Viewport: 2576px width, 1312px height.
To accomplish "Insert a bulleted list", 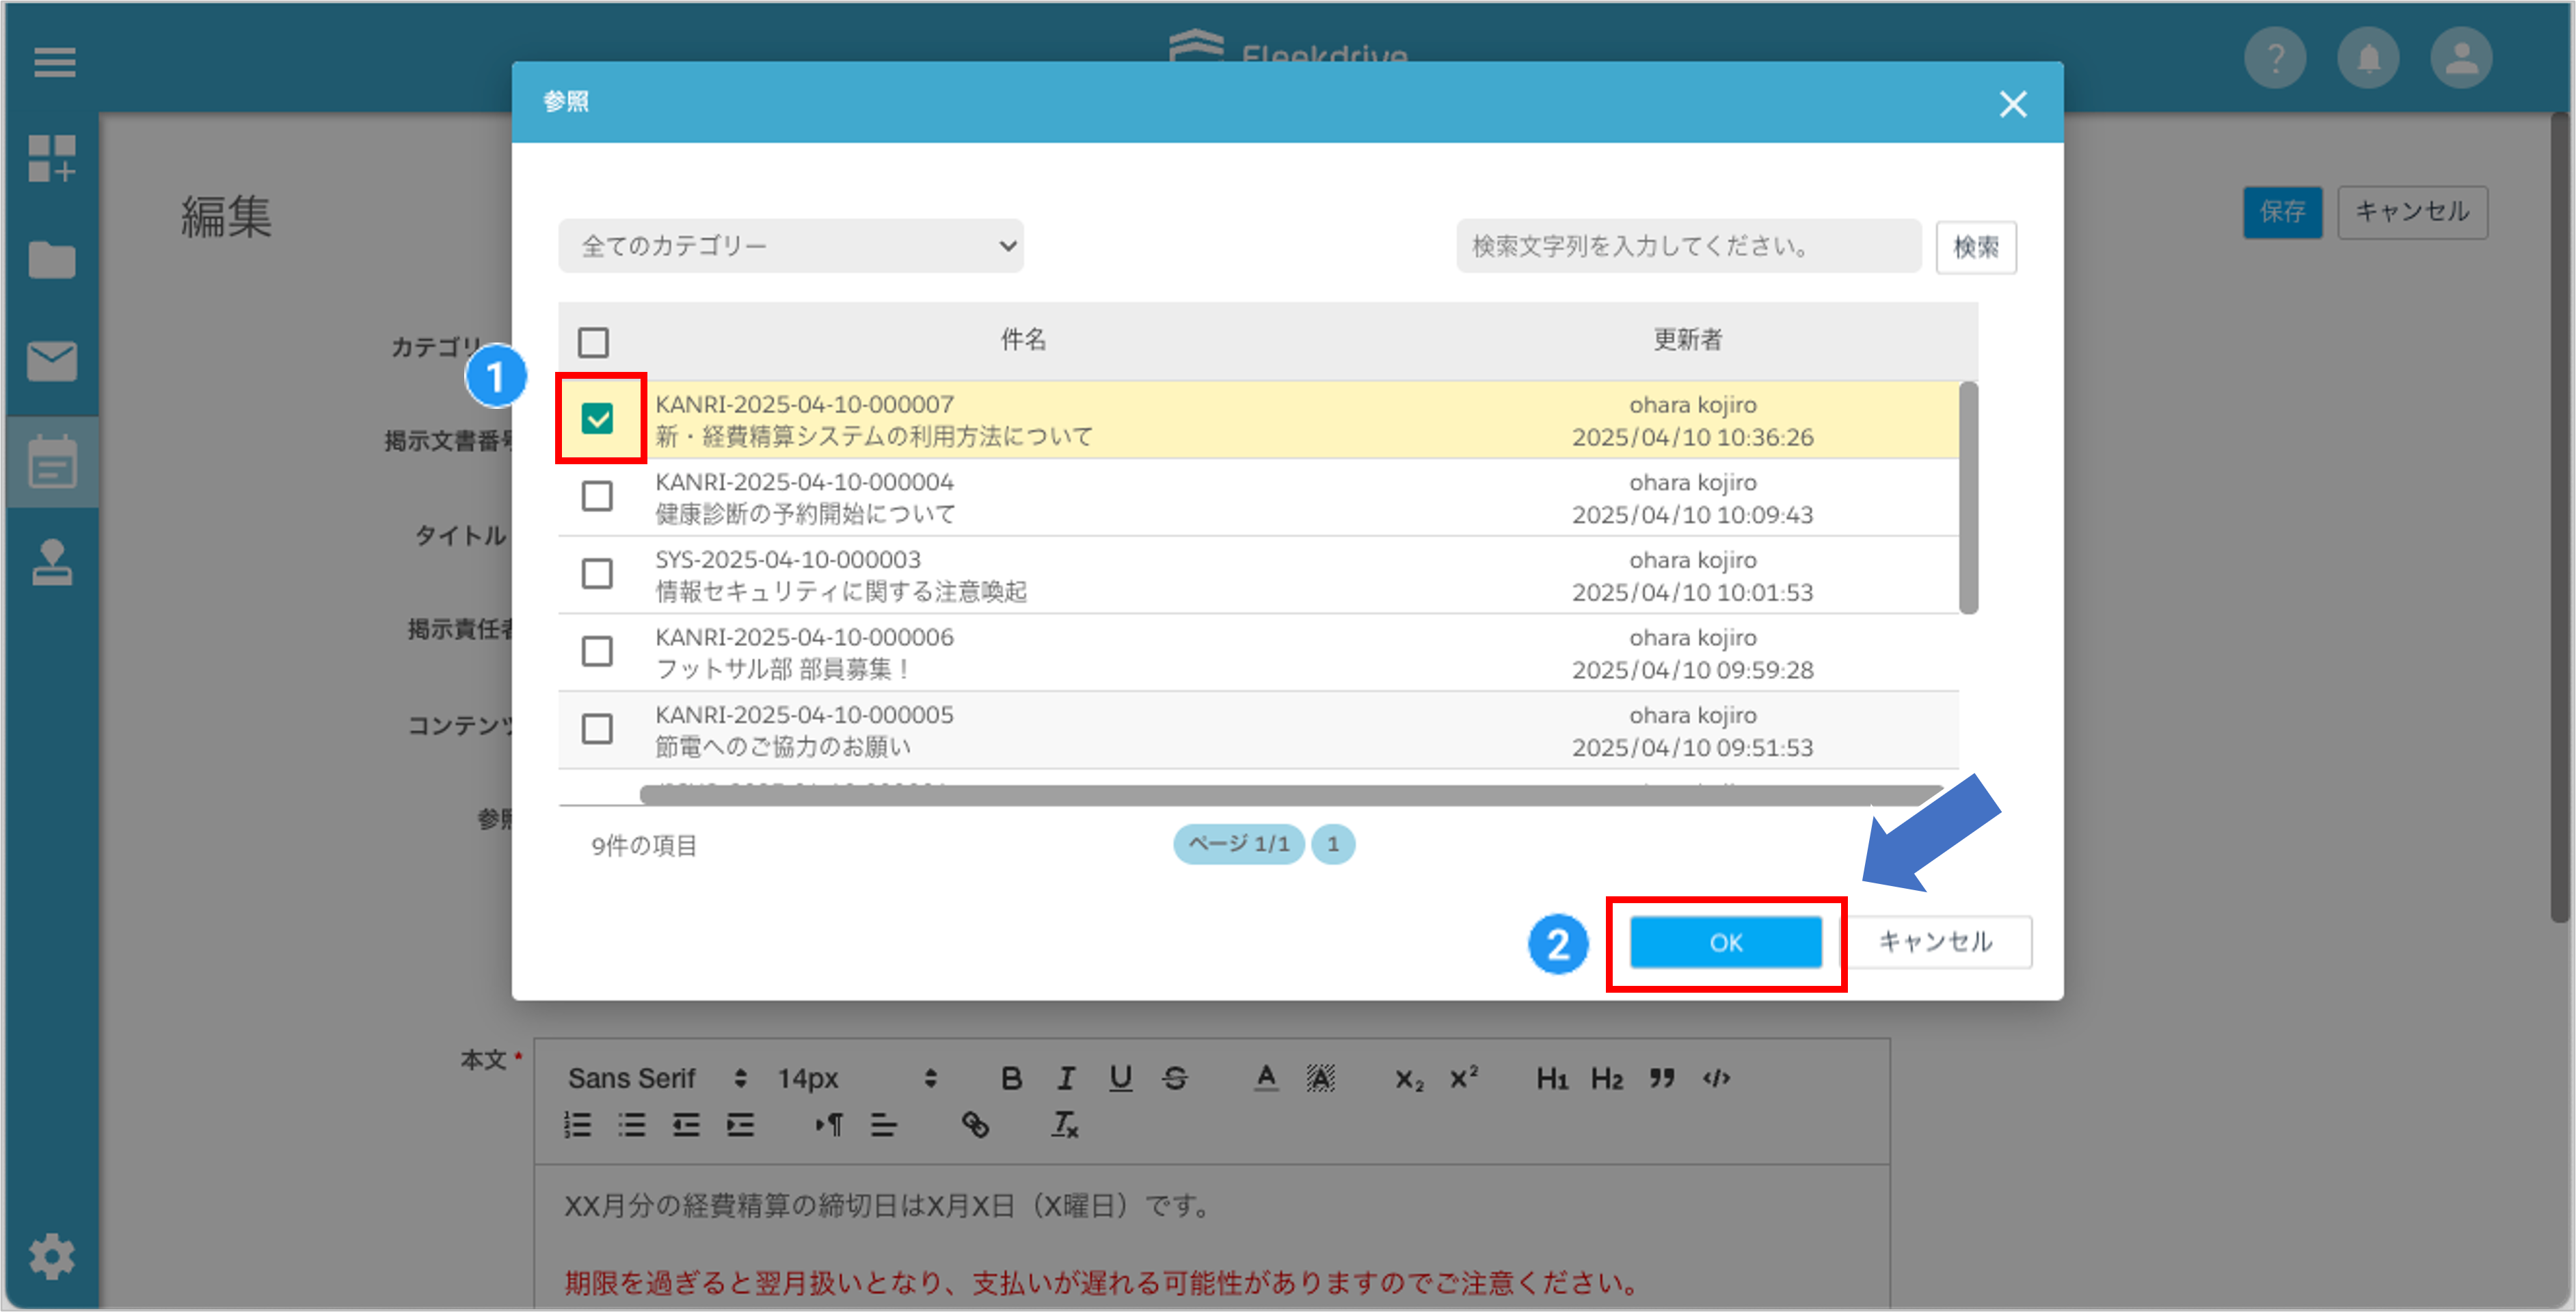I will (x=632, y=1125).
